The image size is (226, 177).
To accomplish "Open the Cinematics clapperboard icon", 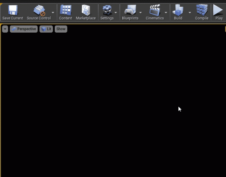I will tap(154, 10).
